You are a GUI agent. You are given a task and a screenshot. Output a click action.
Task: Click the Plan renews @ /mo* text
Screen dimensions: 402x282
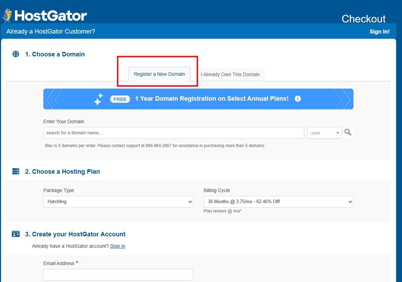pyautogui.click(x=222, y=211)
